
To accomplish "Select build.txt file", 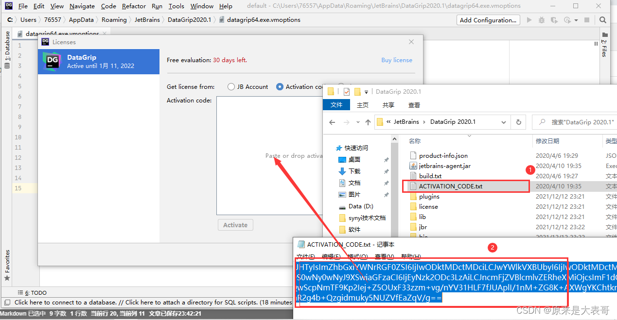I will (430, 176).
